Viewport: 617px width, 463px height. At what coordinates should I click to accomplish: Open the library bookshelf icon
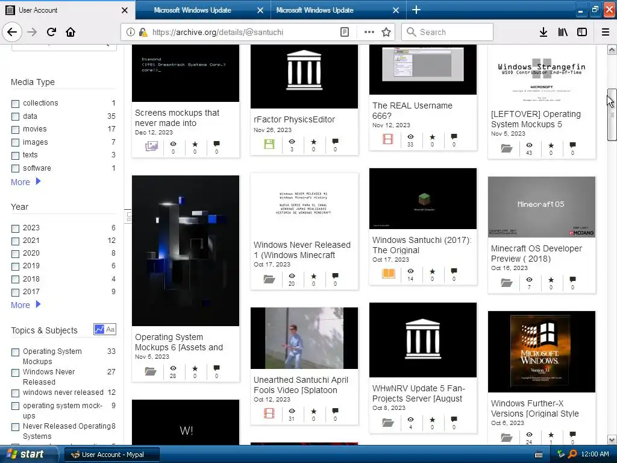pyautogui.click(x=563, y=32)
